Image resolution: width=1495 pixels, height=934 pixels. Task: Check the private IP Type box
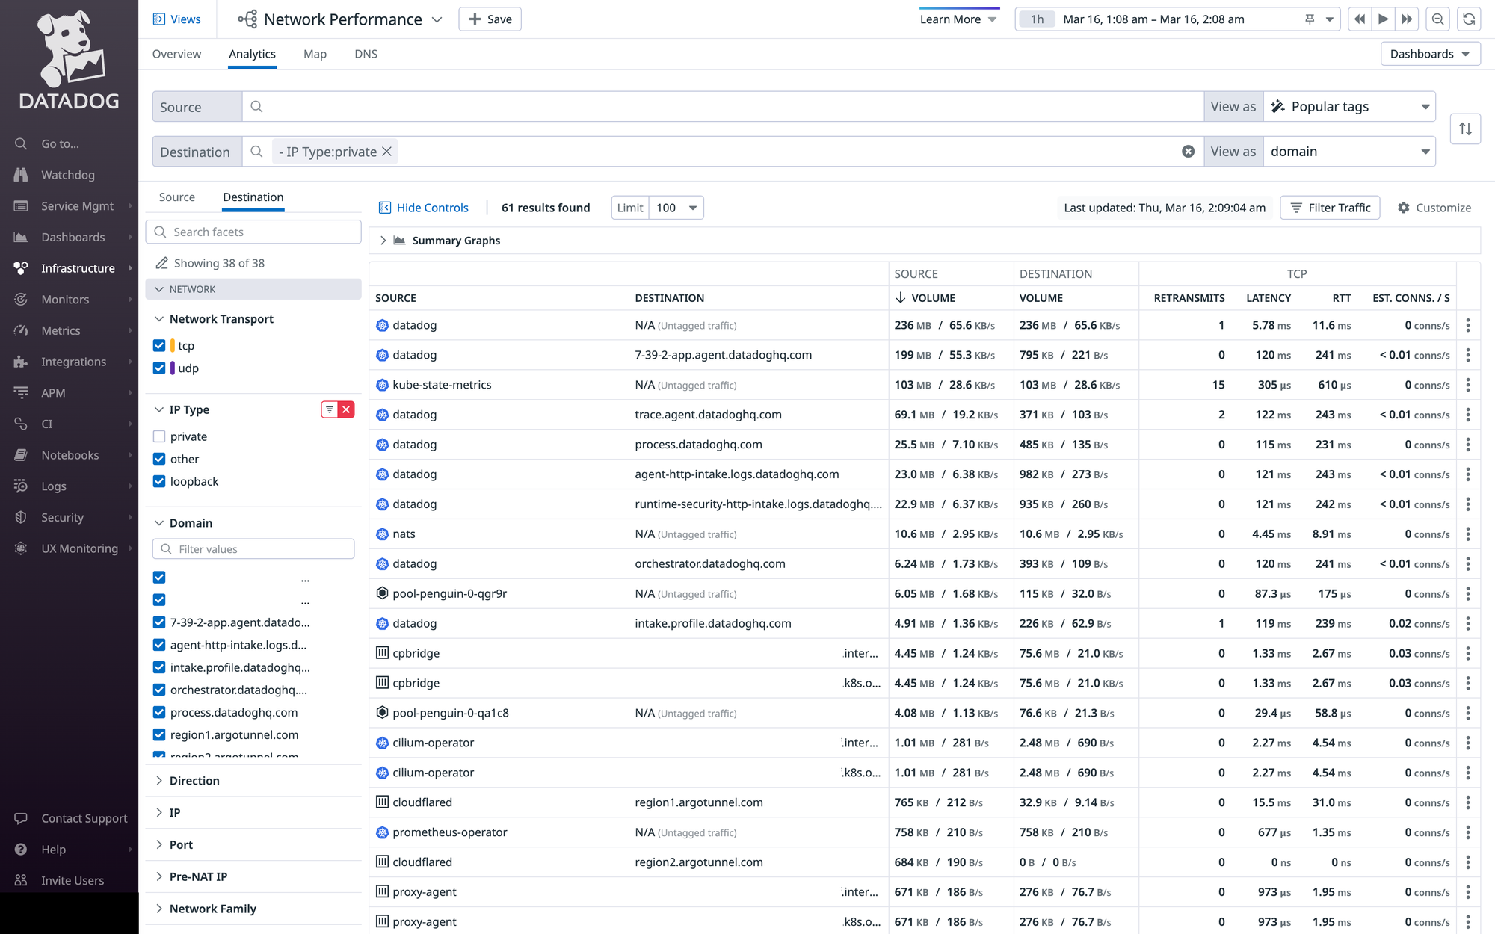tap(159, 436)
